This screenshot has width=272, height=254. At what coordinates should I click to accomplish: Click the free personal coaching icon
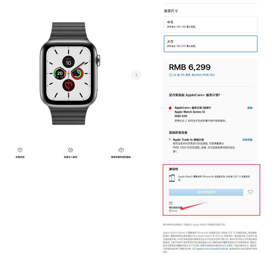[x=70, y=150]
